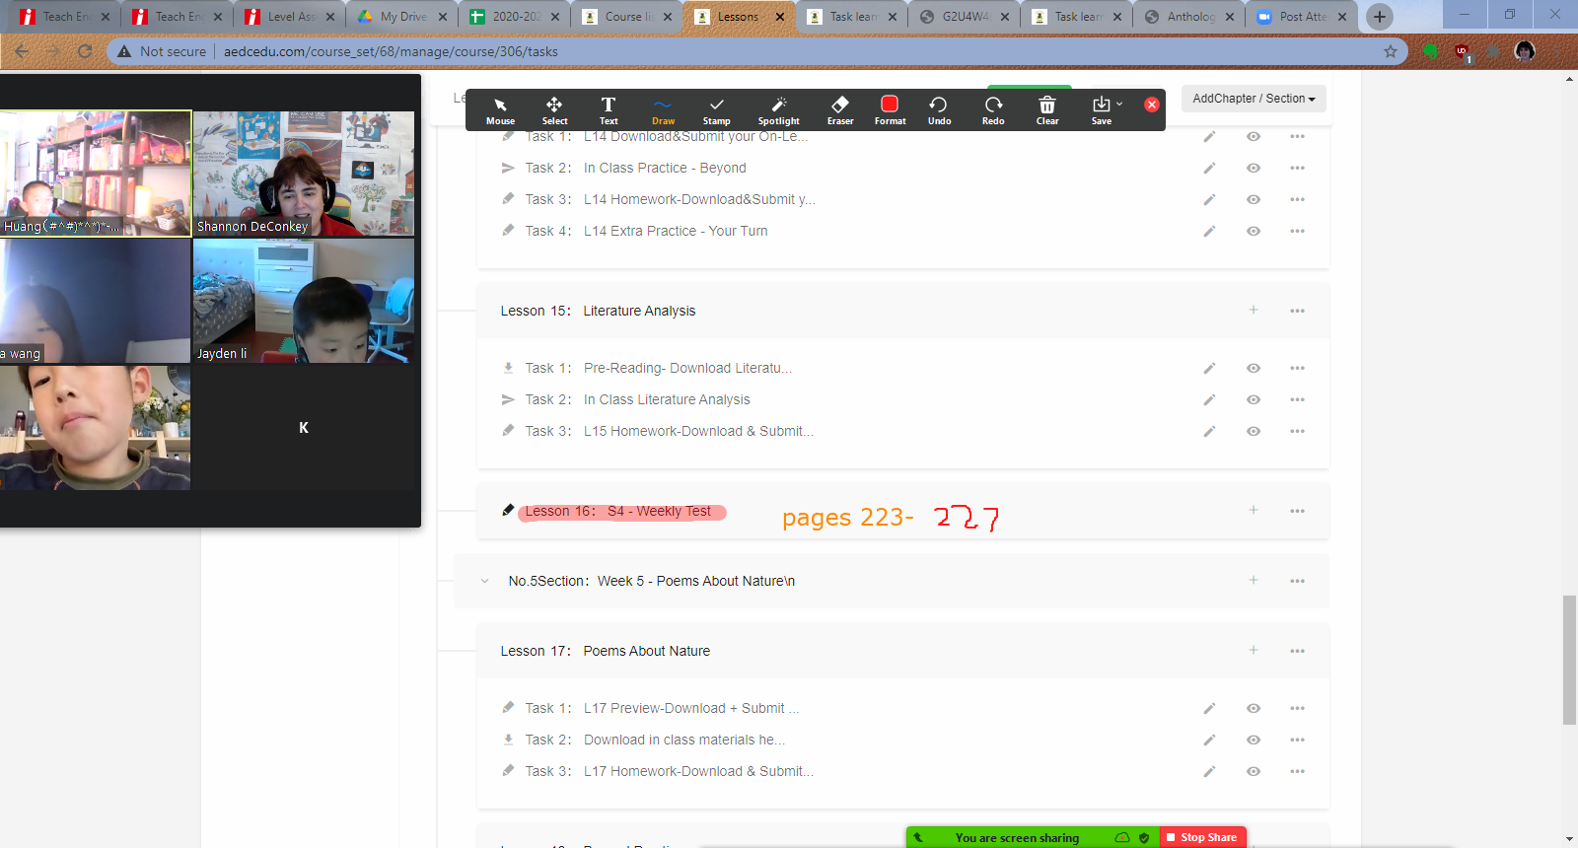Edit L14 Download&Submit task with pencil
This screenshot has height=848, width=1578.
[x=1209, y=137]
